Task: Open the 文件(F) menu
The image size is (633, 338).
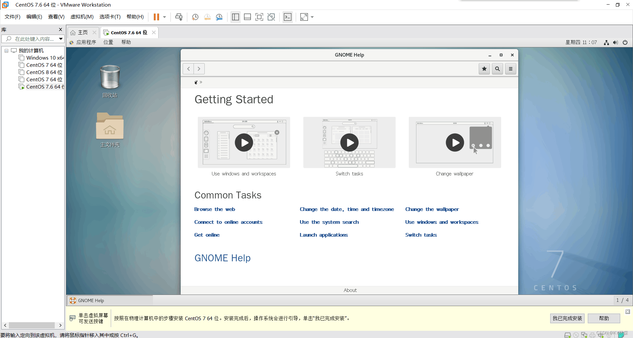Action: [x=13, y=17]
